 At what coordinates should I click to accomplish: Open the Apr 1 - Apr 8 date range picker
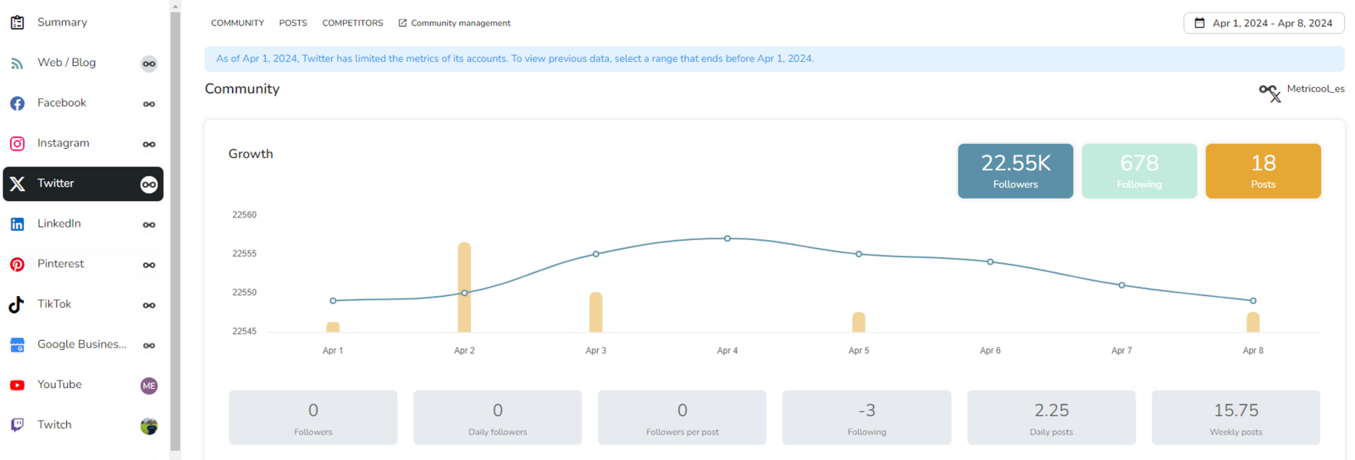pyautogui.click(x=1264, y=23)
